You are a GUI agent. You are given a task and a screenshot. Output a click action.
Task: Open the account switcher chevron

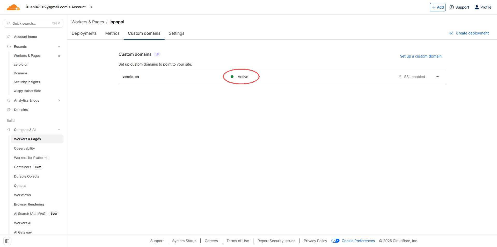91,7
